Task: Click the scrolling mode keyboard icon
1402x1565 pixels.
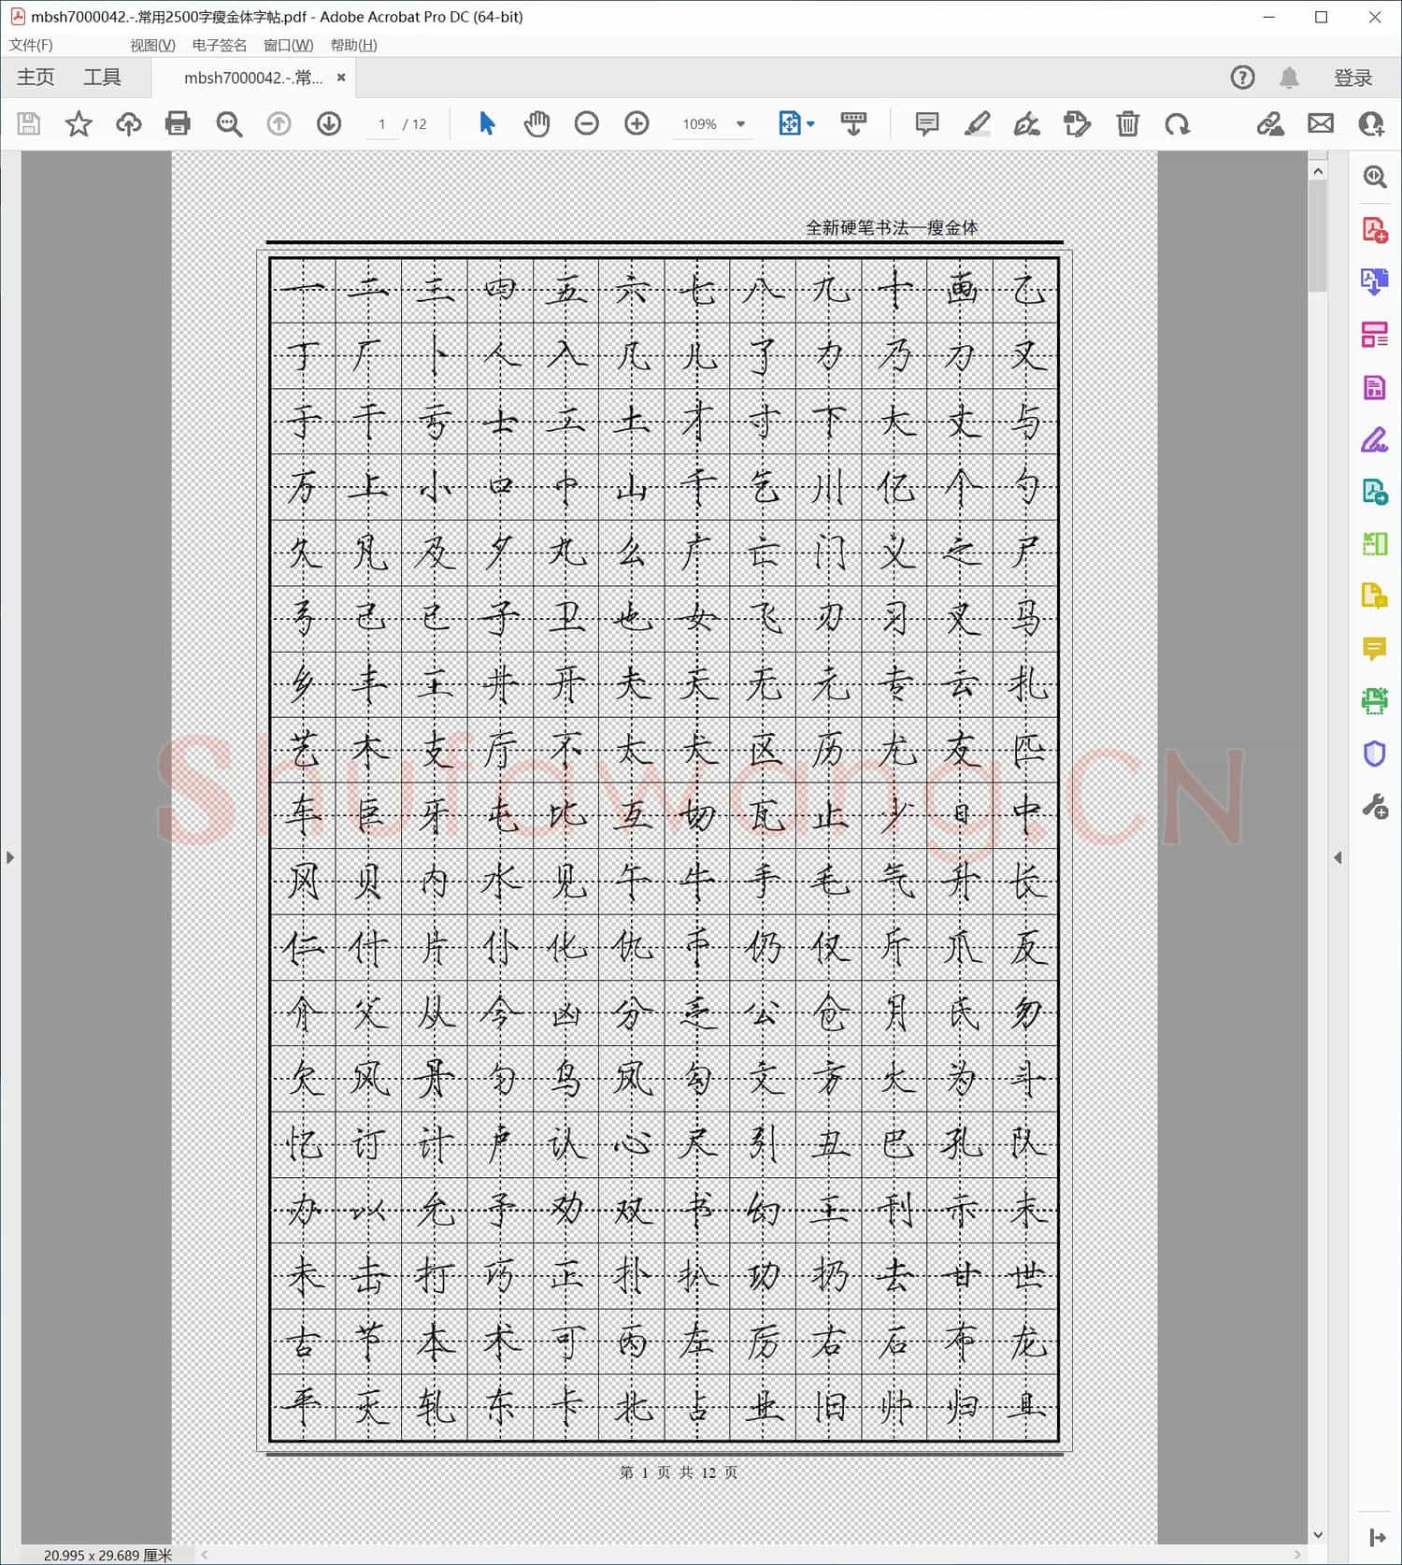Action: [x=853, y=123]
